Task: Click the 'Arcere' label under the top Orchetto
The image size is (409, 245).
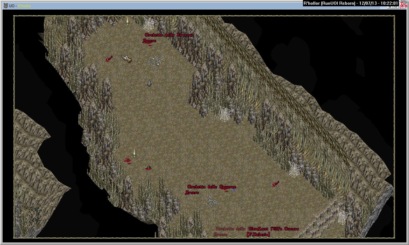Action: 149,41
